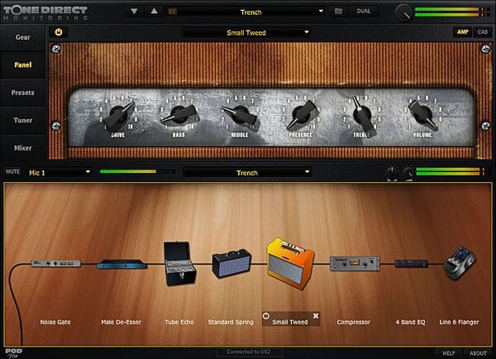
Task: Select the Standard Spring reverb box
Action: pos(231,263)
